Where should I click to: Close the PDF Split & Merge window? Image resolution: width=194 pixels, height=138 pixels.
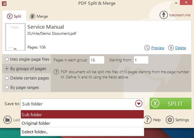186,2
